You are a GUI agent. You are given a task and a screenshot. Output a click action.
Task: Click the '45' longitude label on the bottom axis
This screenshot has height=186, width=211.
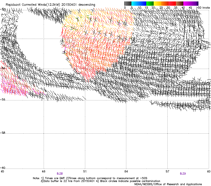[x=2, y=171]
